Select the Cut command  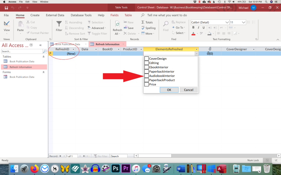tap(31, 22)
